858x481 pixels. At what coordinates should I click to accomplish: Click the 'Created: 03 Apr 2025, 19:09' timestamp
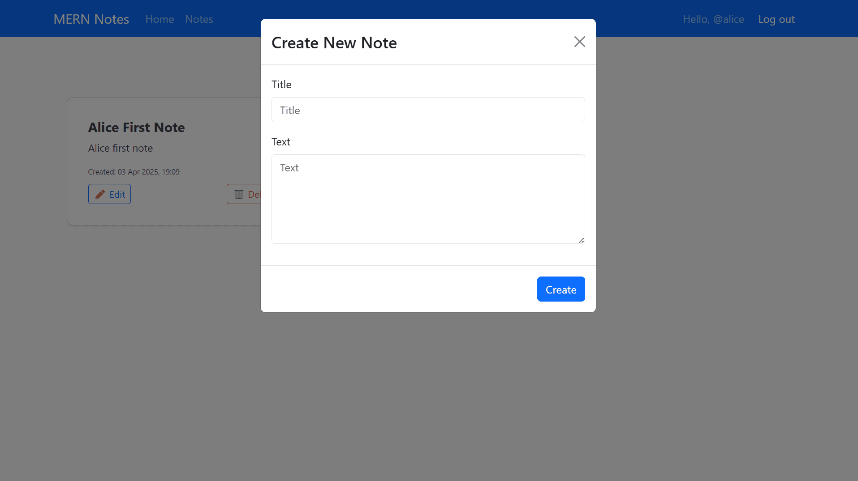click(134, 172)
